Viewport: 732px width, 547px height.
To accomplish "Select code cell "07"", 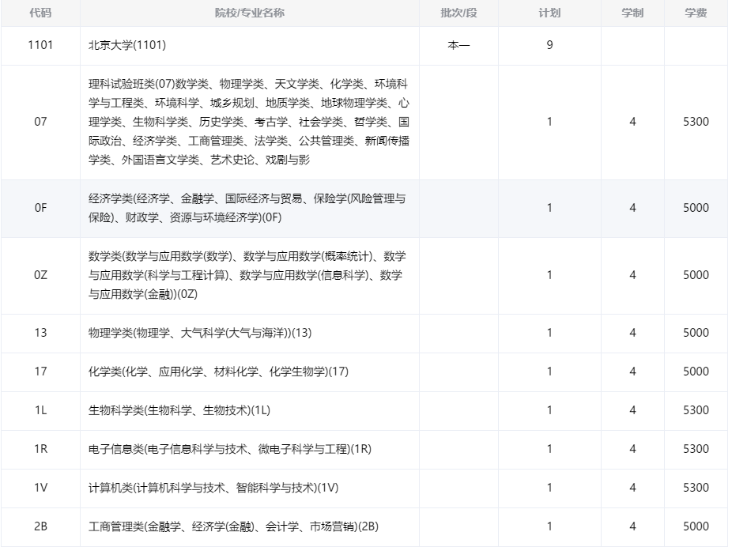I will tap(40, 122).
